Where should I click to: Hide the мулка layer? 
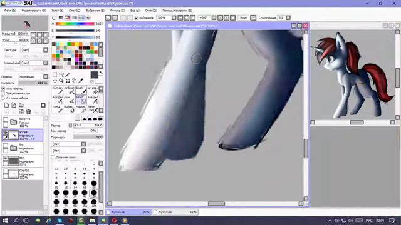pyautogui.click(x=5, y=132)
